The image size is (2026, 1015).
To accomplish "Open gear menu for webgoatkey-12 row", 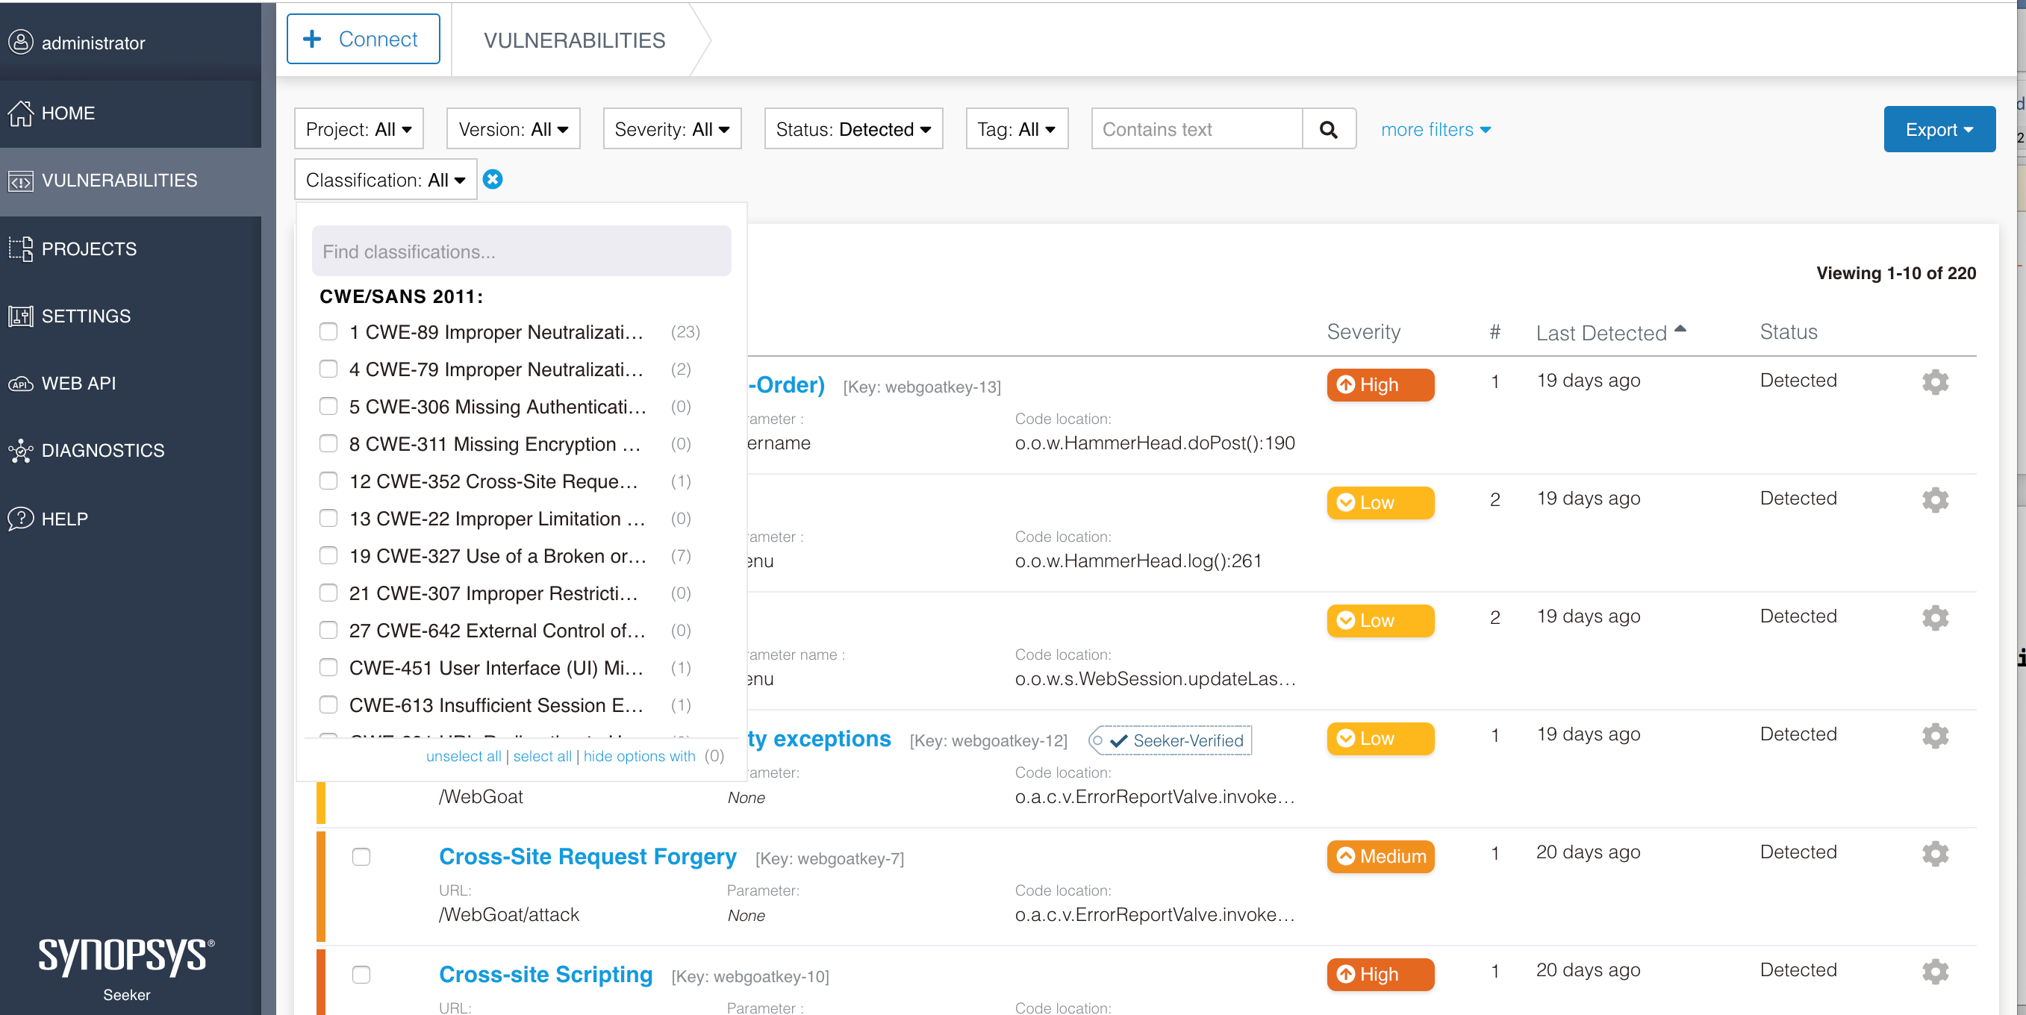I will [1935, 736].
